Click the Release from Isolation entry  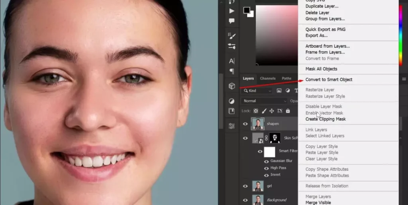pyautogui.click(x=327, y=186)
